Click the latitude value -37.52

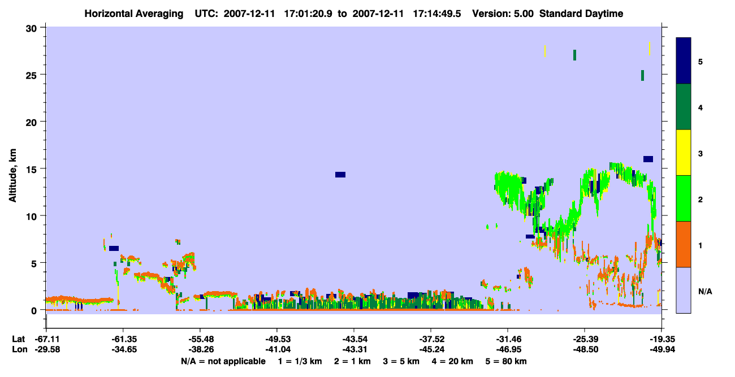431,339
